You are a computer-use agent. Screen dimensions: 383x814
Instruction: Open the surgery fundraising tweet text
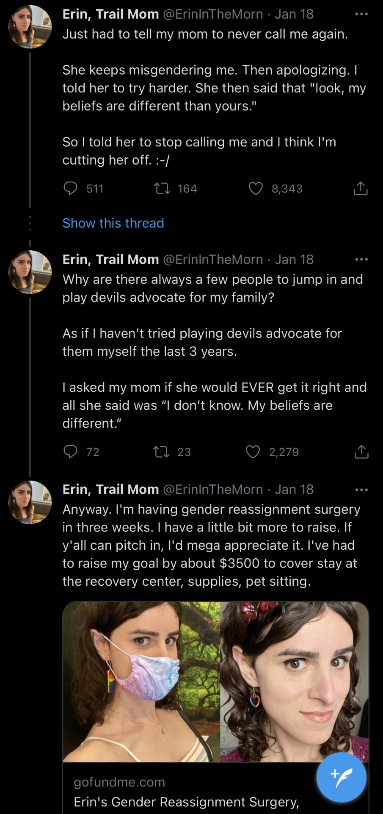211,545
